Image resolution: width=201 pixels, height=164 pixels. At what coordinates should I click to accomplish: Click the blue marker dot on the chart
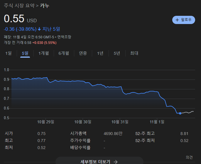click(180, 113)
